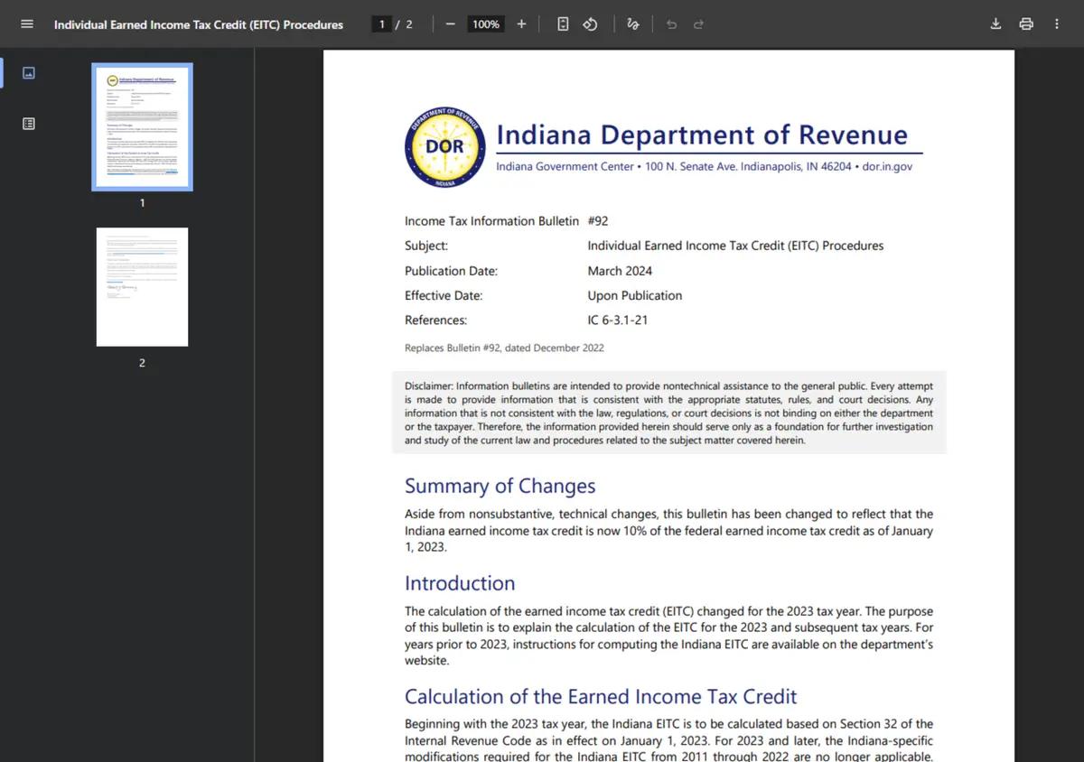Print the document
Viewport: 1084px width, 762px height.
(1026, 24)
